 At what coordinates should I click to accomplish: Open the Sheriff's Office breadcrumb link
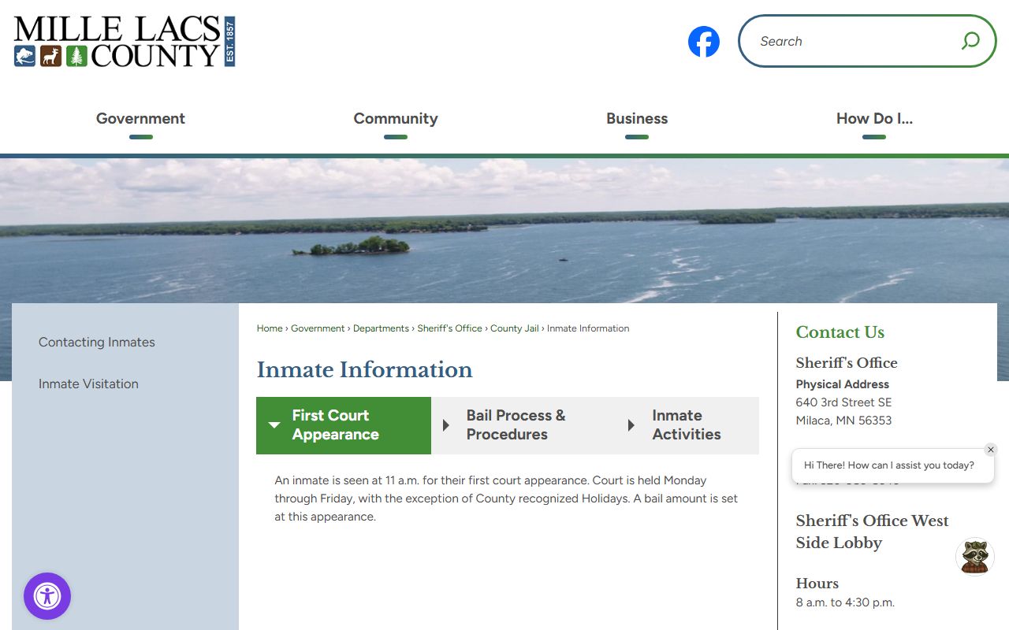click(x=449, y=328)
